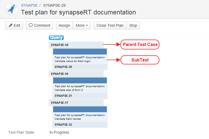Open the More dropdown menu

point(82,25)
